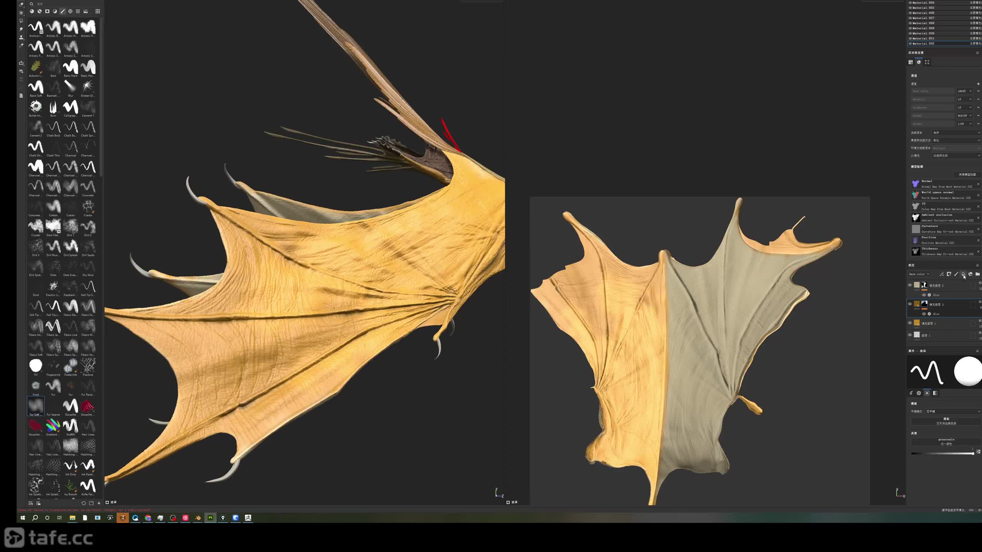Add a folder in layers panel
The width and height of the screenshot is (982, 552).
point(977,274)
